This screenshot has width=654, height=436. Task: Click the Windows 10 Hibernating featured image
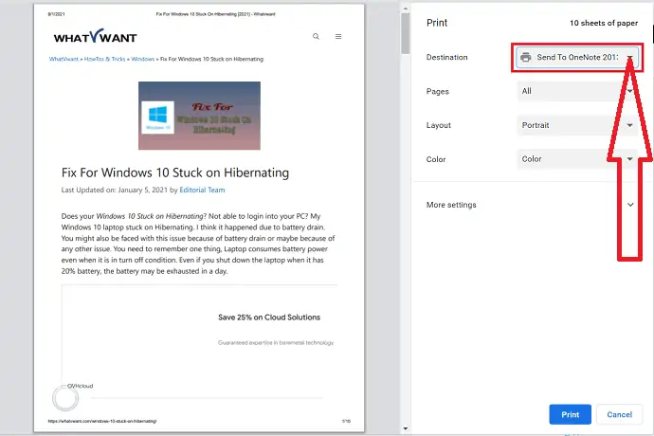point(199,116)
